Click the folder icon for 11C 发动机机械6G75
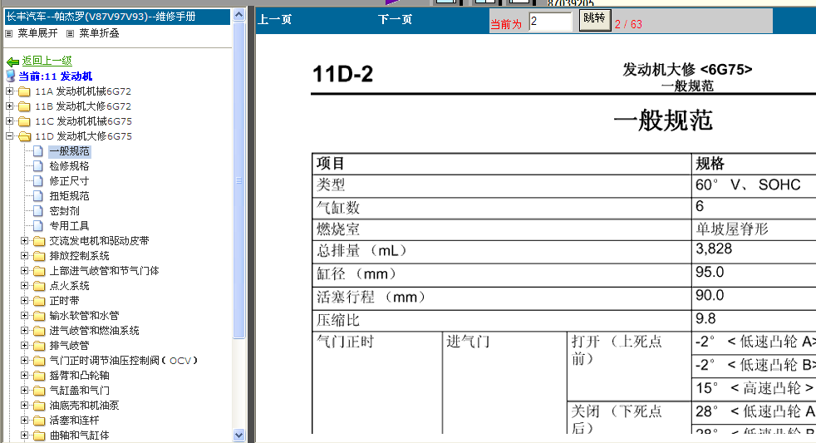This screenshot has height=443, width=816. click(24, 122)
